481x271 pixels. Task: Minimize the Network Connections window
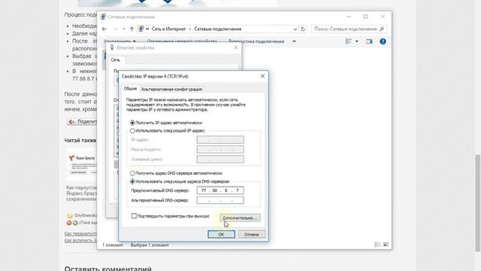pyautogui.click(x=349, y=17)
